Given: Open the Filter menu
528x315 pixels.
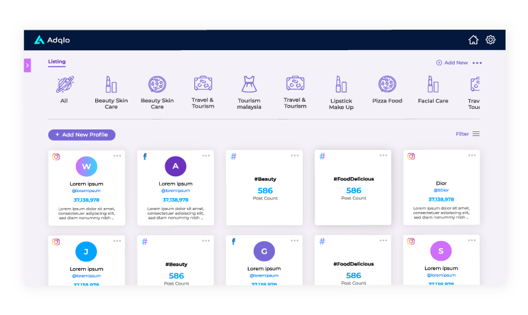Looking at the screenshot, I should [x=467, y=134].
